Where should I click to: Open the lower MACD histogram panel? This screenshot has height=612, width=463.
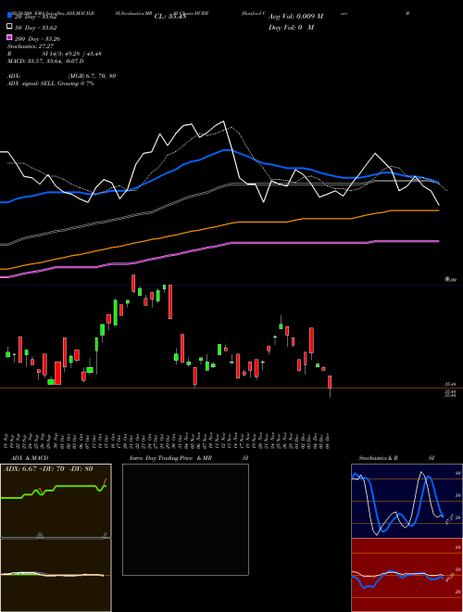click(56, 575)
